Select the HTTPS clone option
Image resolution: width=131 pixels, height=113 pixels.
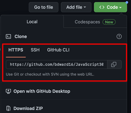coord(16,50)
